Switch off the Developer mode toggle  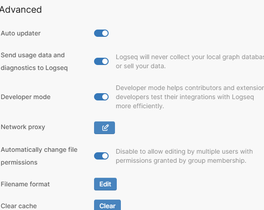coord(101,97)
